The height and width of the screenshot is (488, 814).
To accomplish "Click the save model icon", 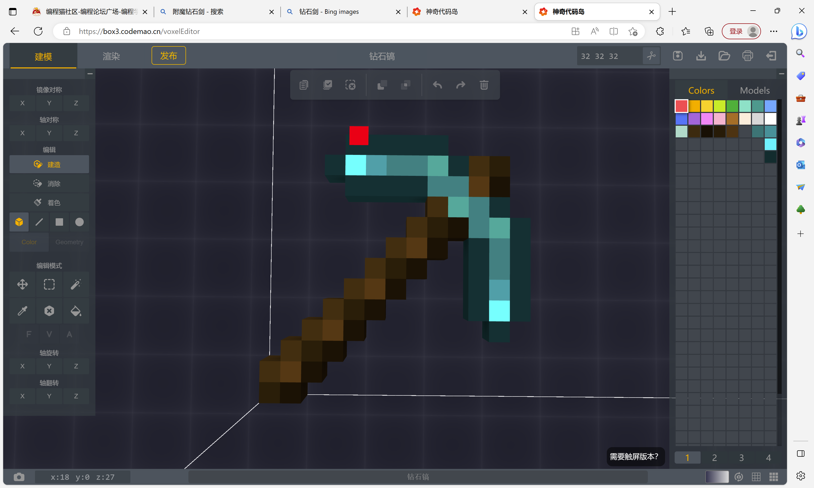I will coord(678,56).
